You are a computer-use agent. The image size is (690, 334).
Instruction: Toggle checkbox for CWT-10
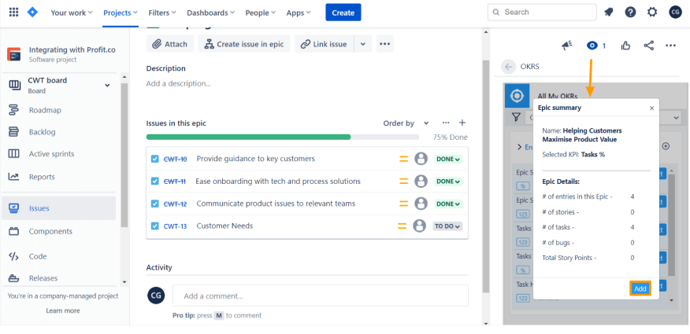(155, 159)
